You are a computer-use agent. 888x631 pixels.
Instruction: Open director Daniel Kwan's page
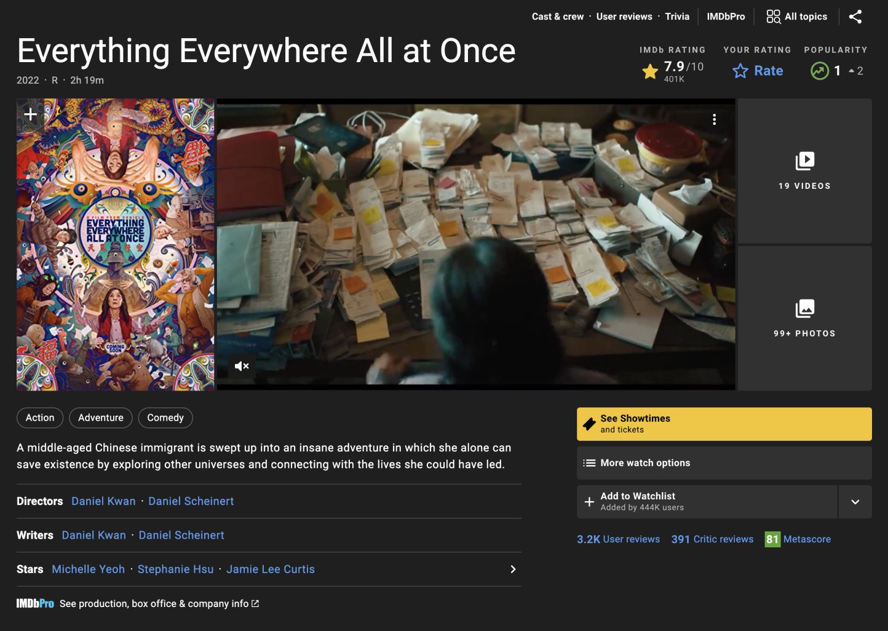pyautogui.click(x=103, y=501)
